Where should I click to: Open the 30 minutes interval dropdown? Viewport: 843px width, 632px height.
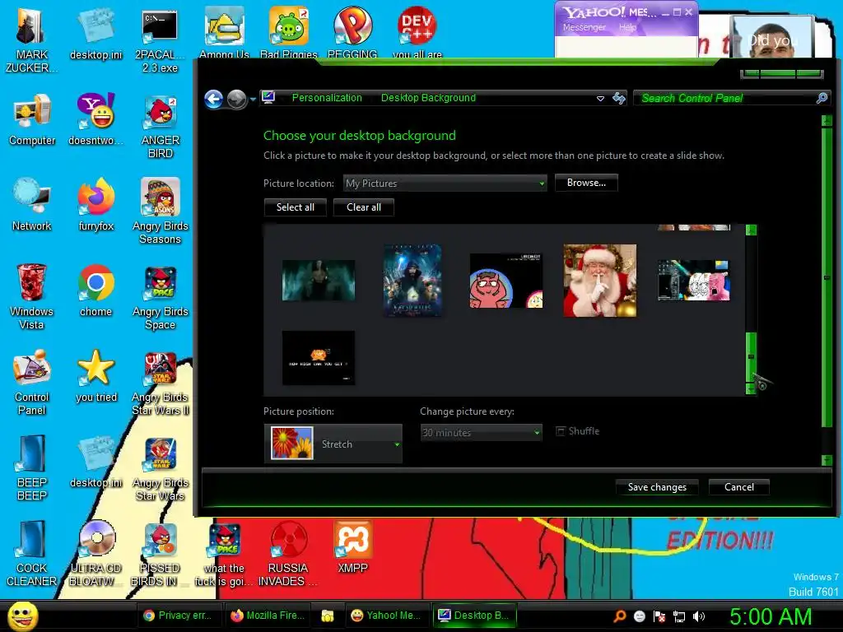(481, 432)
